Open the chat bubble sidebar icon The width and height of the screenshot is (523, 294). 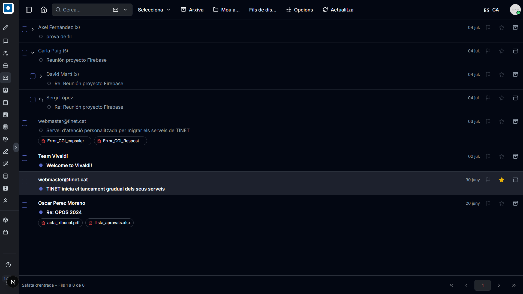5,41
